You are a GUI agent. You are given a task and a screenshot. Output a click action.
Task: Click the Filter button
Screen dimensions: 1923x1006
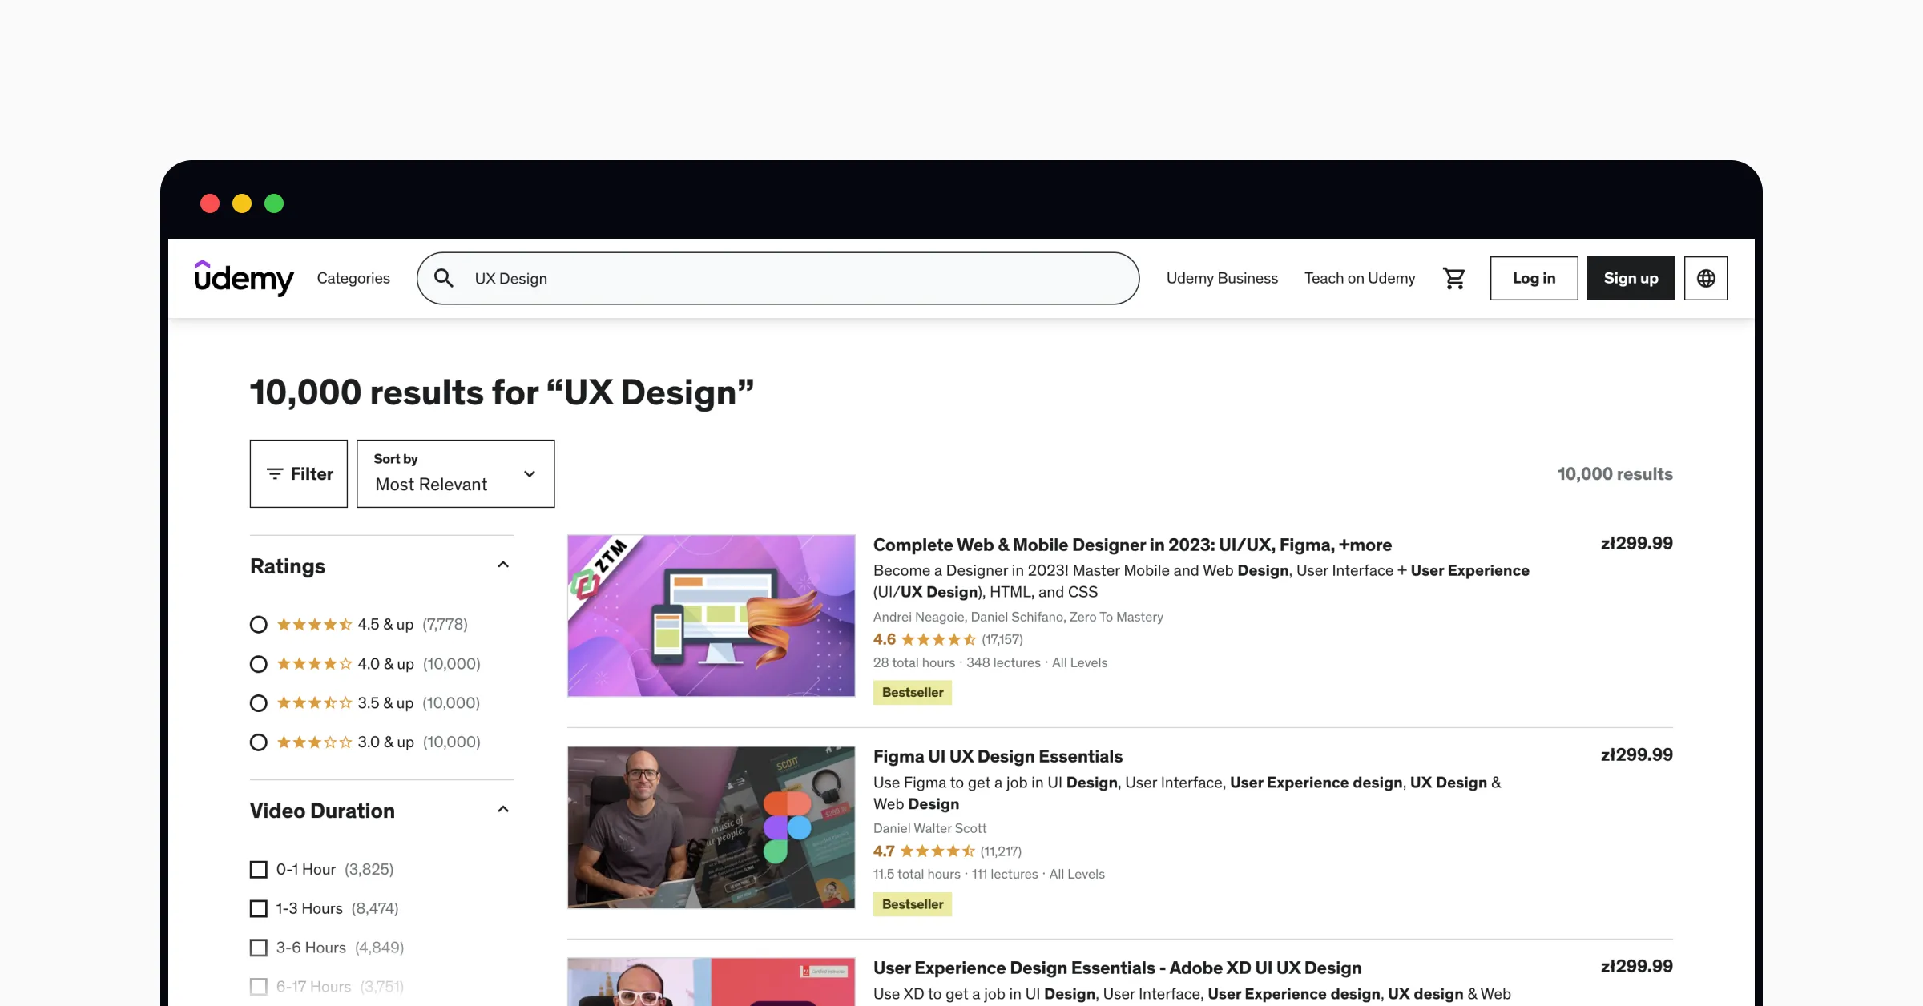coord(299,473)
